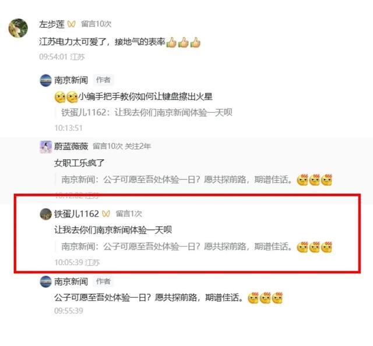Click the username 左步莲

point(52,24)
